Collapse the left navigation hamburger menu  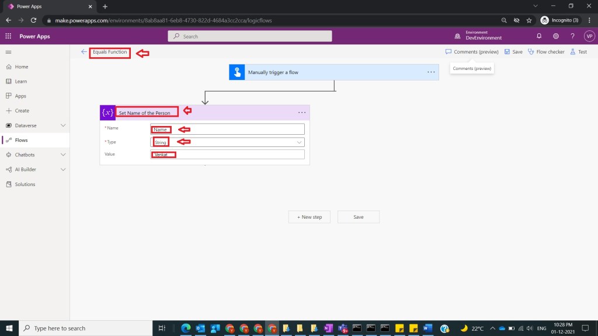point(8,52)
